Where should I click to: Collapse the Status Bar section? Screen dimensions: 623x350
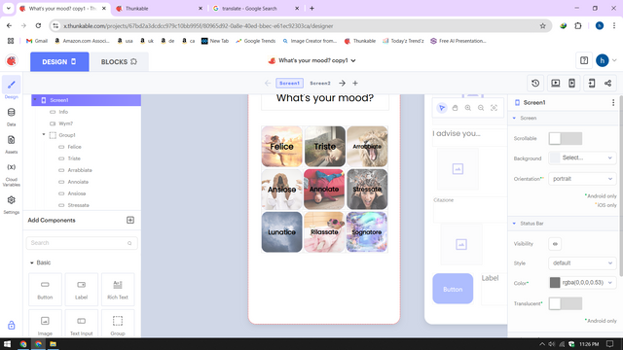tap(514, 224)
